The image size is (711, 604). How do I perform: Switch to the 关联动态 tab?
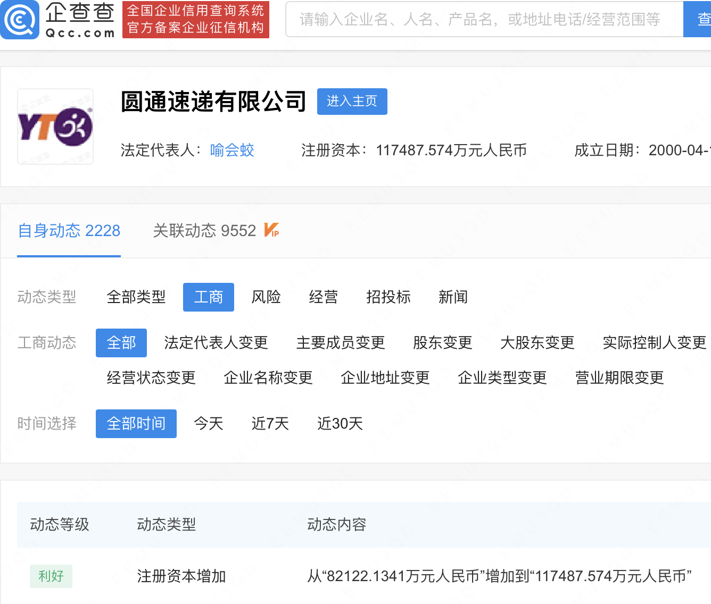[x=204, y=231]
